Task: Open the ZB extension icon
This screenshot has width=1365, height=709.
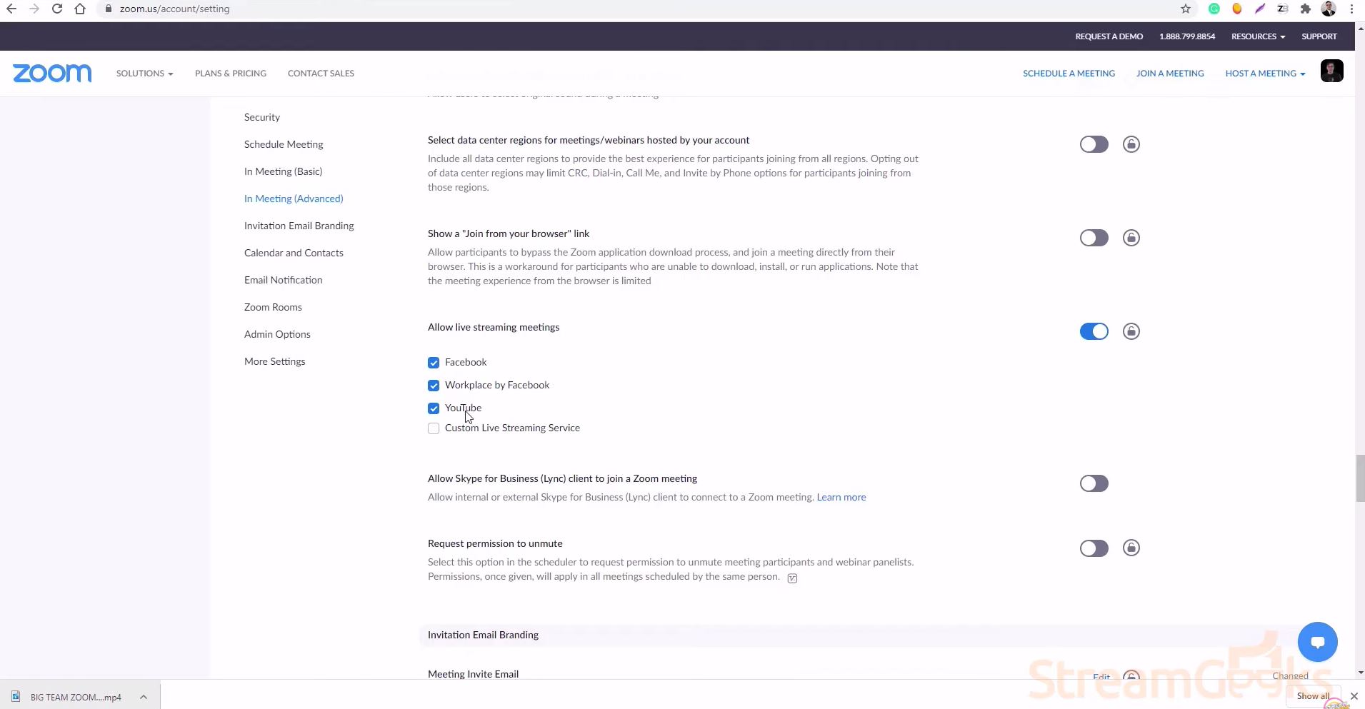Action: point(1283,9)
